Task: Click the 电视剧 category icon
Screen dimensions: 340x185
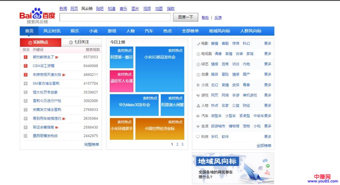Action: [x=198, y=54]
